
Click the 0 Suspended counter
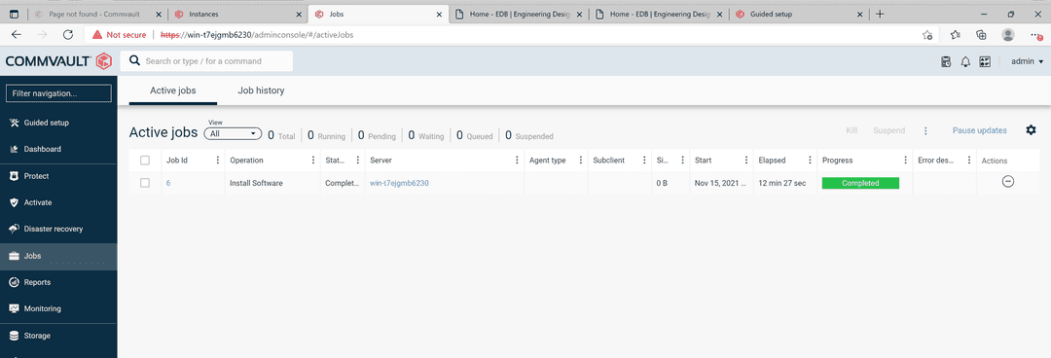pos(528,135)
